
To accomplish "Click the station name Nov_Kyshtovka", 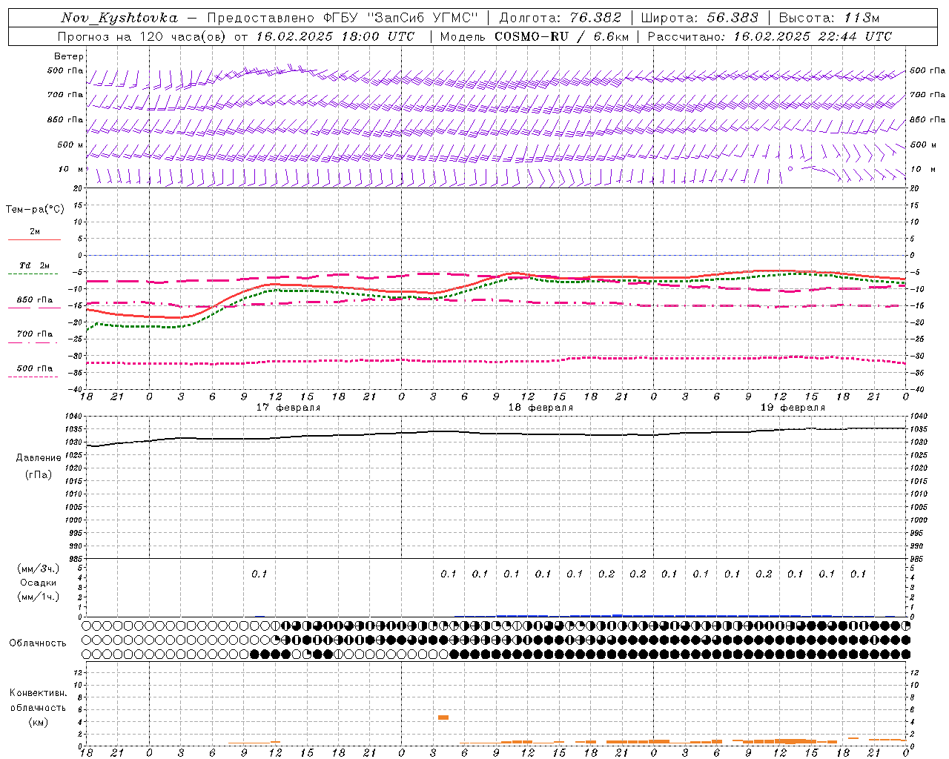I will click(119, 18).
